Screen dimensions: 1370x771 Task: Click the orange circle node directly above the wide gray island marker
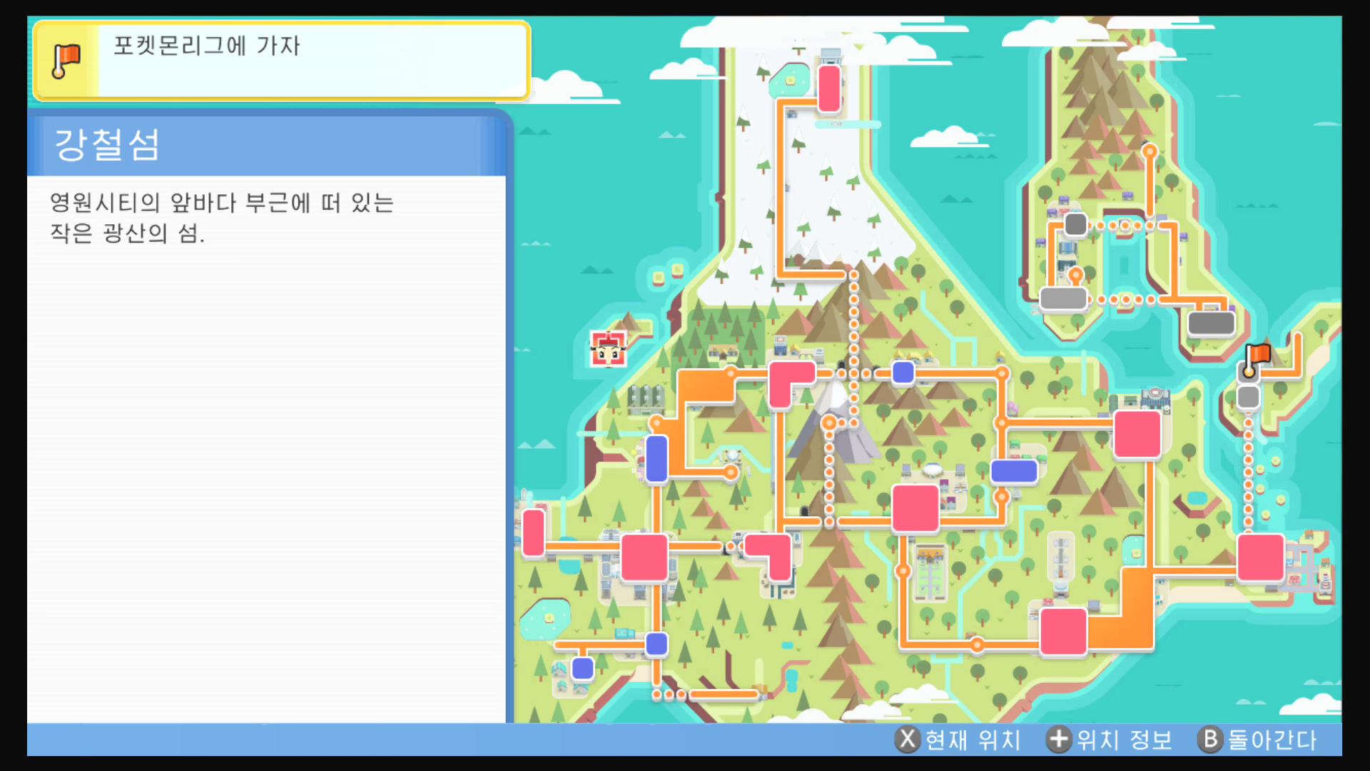(1076, 274)
